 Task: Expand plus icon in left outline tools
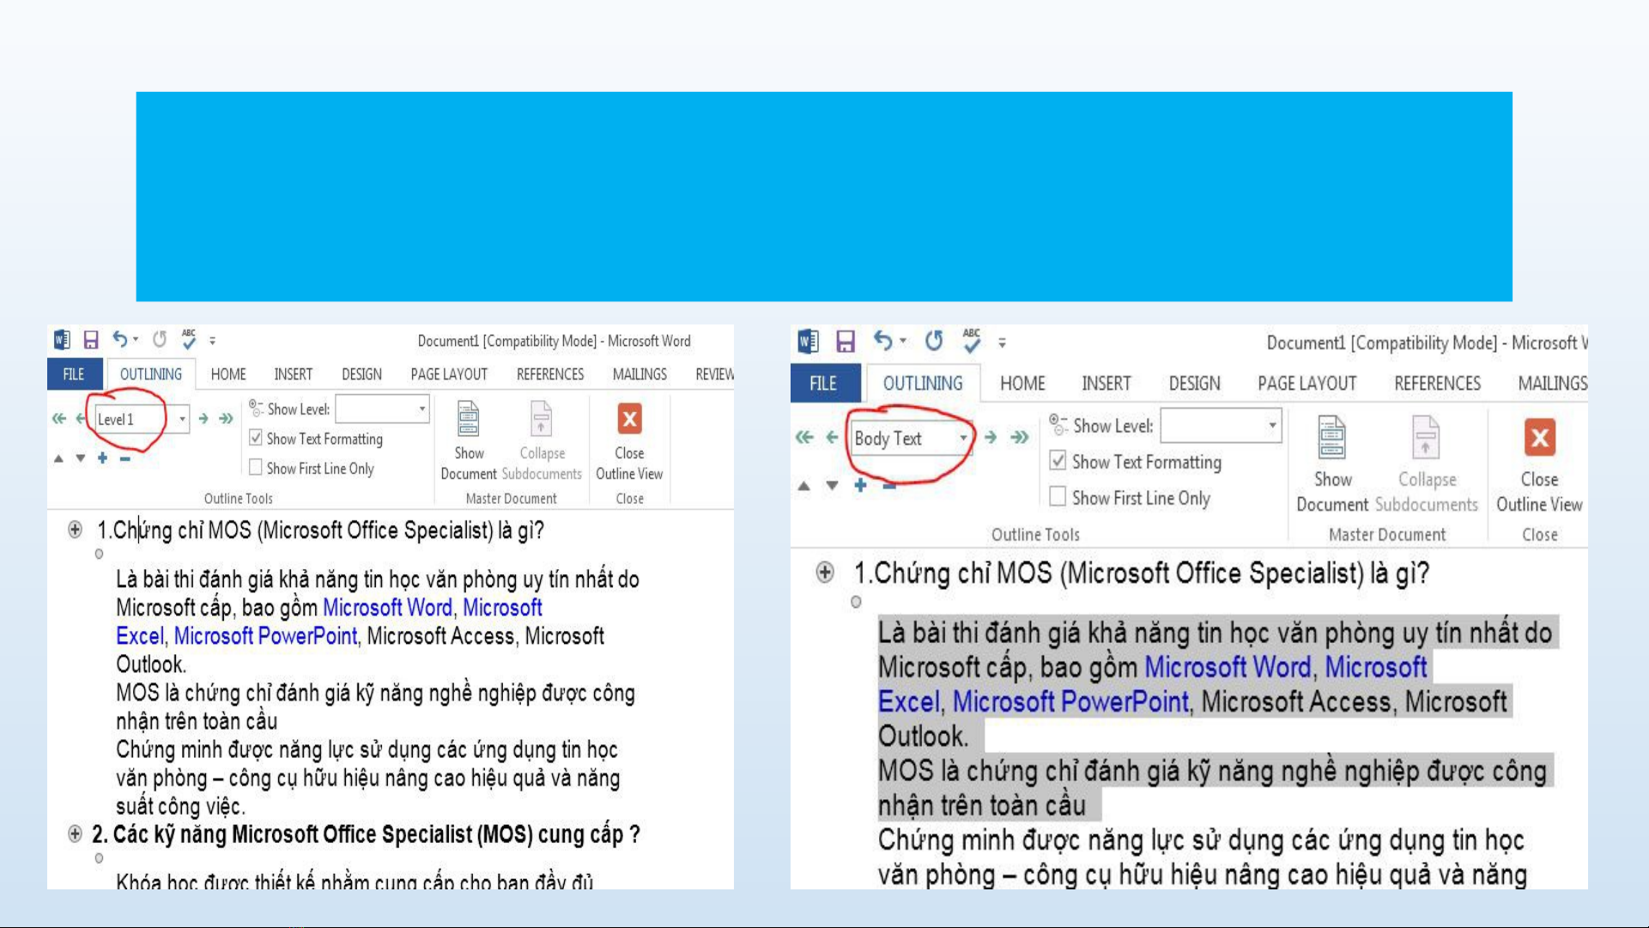point(102,458)
